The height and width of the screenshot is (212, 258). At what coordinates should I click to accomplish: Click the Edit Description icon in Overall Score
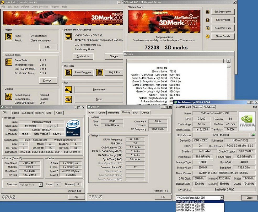tap(207, 12)
